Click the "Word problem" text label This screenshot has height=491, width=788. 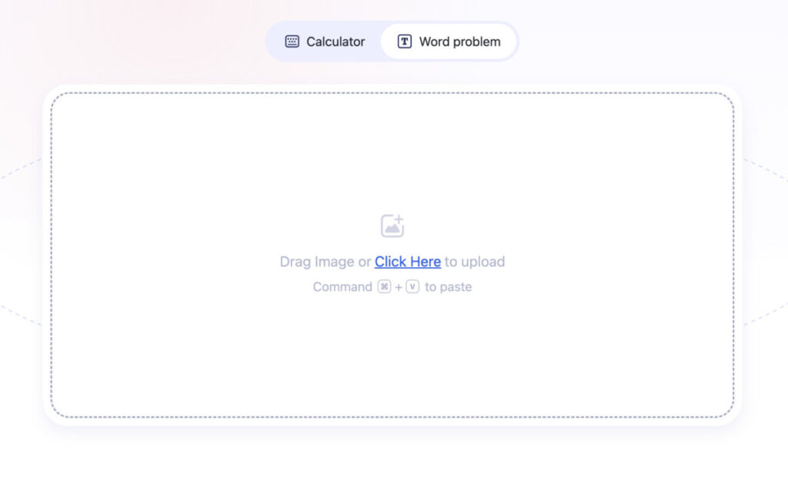tap(460, 42)
